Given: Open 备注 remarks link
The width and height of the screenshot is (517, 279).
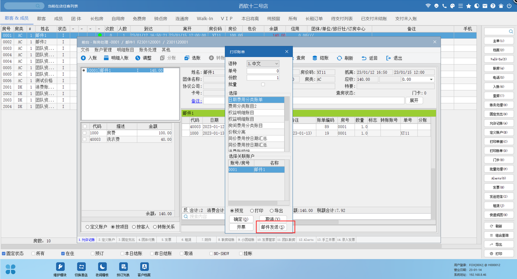Looking at the screenshot, I should pyautogui.click(x=196, y=101).
